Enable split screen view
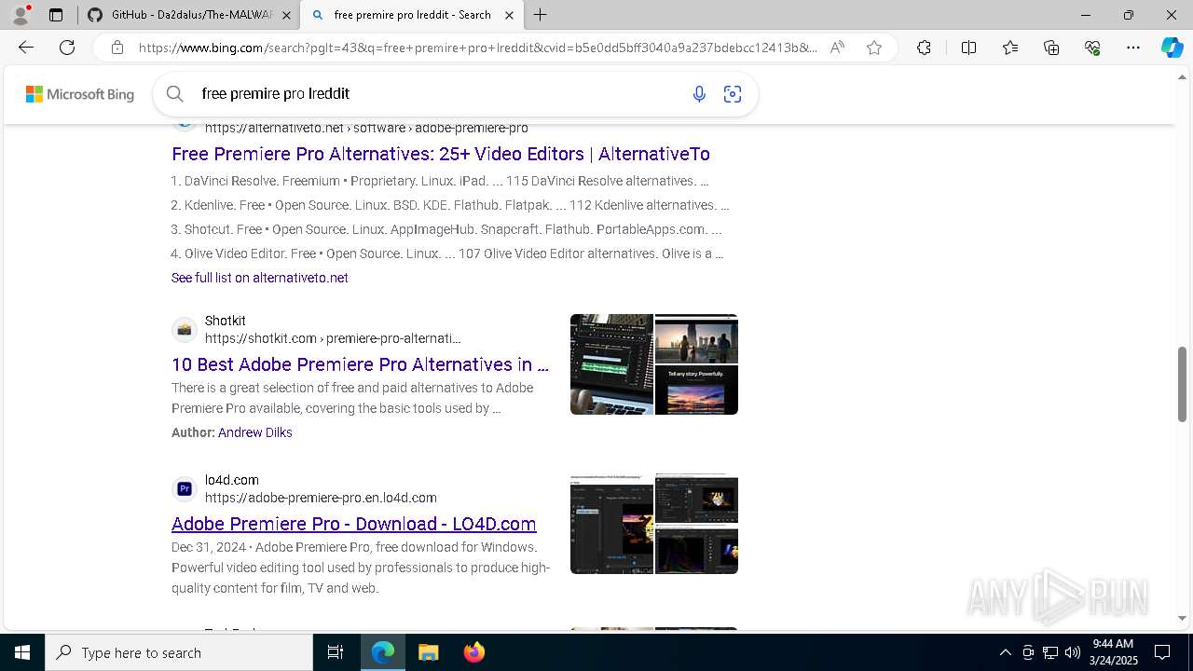 (968, 48)
